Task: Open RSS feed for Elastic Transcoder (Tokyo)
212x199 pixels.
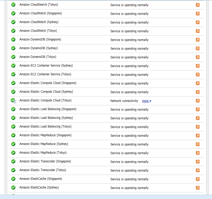Action: tap(198, 170)
